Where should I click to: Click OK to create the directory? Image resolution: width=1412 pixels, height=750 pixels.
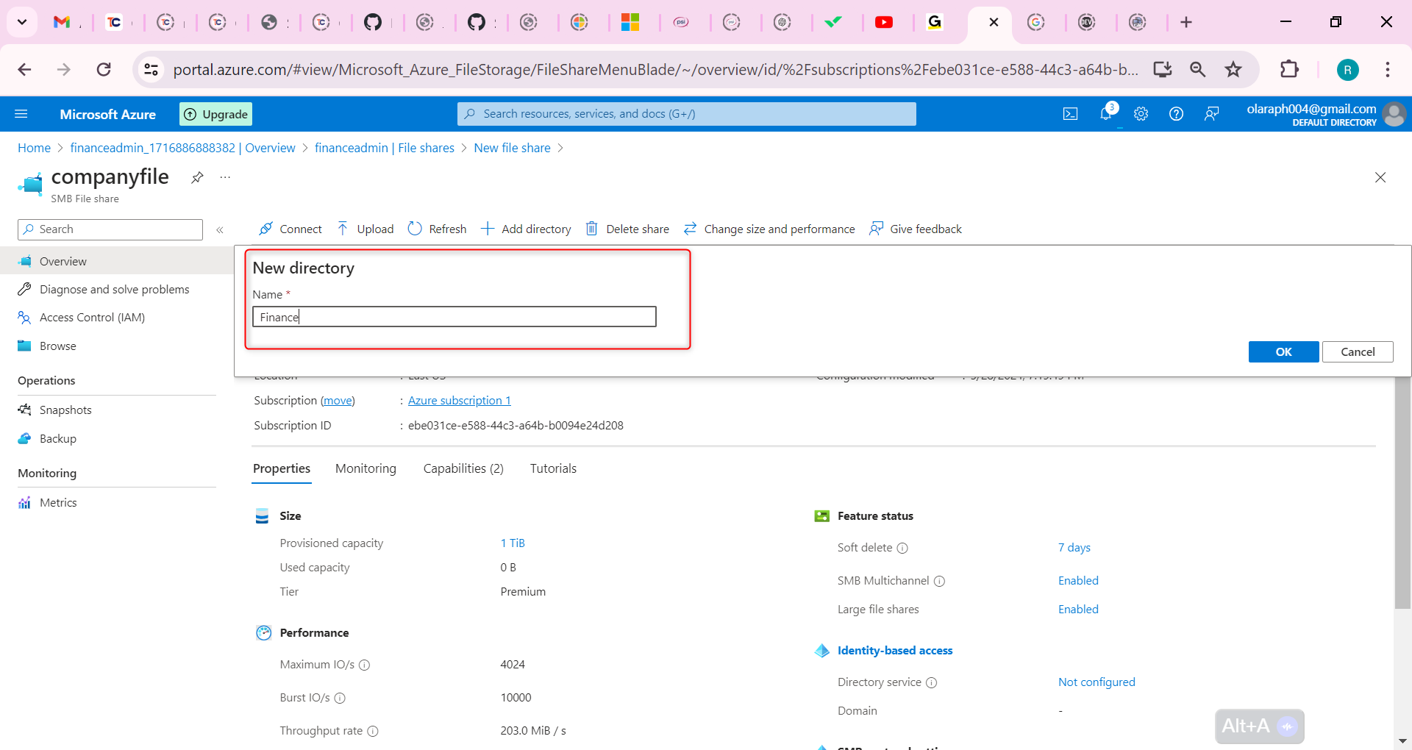tap(1283, 351)
